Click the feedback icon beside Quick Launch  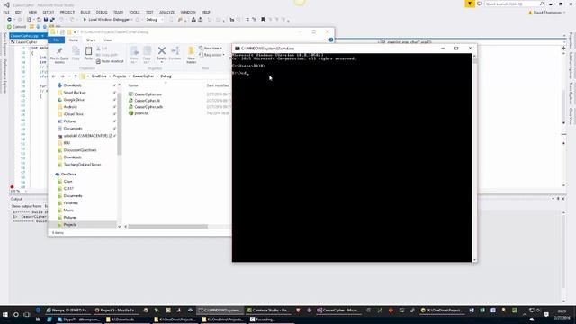480,4
